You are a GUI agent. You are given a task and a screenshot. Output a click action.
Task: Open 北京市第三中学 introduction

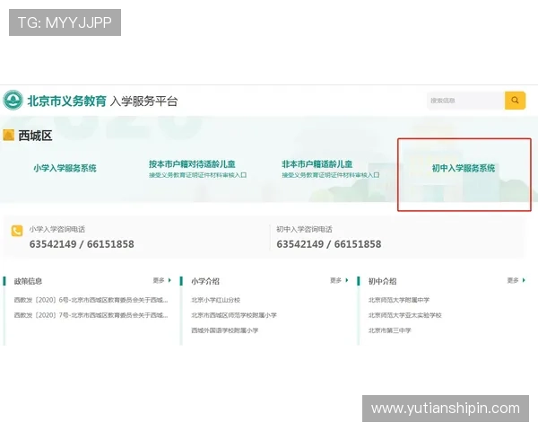click(389, 330)
